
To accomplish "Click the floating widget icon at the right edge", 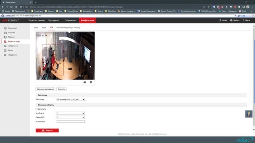I will click(249, 114).
